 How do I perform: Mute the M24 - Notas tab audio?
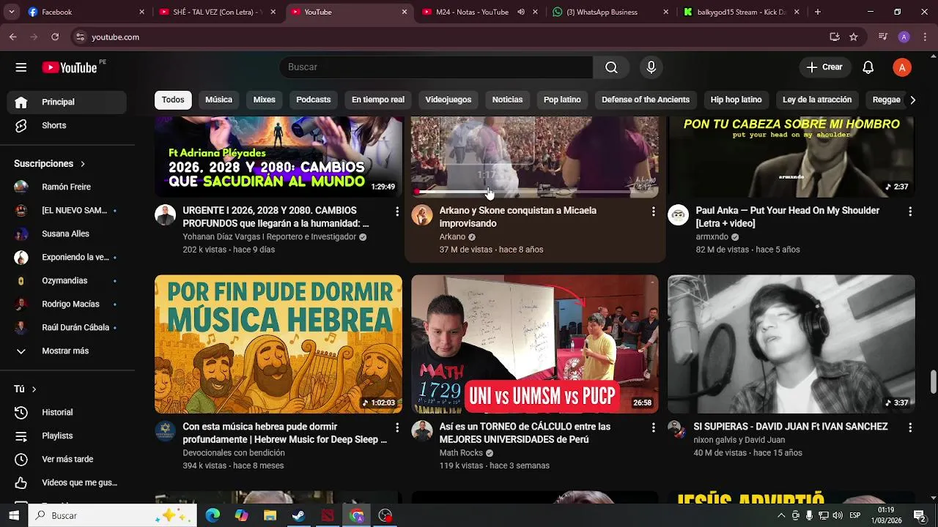(x=520, y=12)
